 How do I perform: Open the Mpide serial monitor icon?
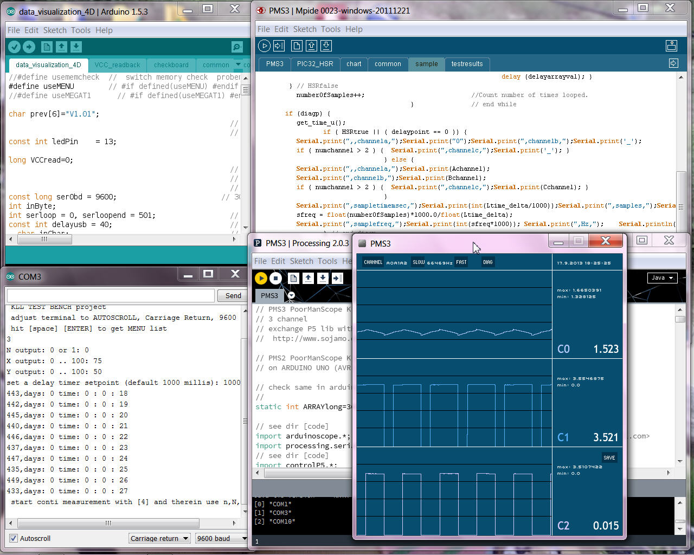pos(671,46)
